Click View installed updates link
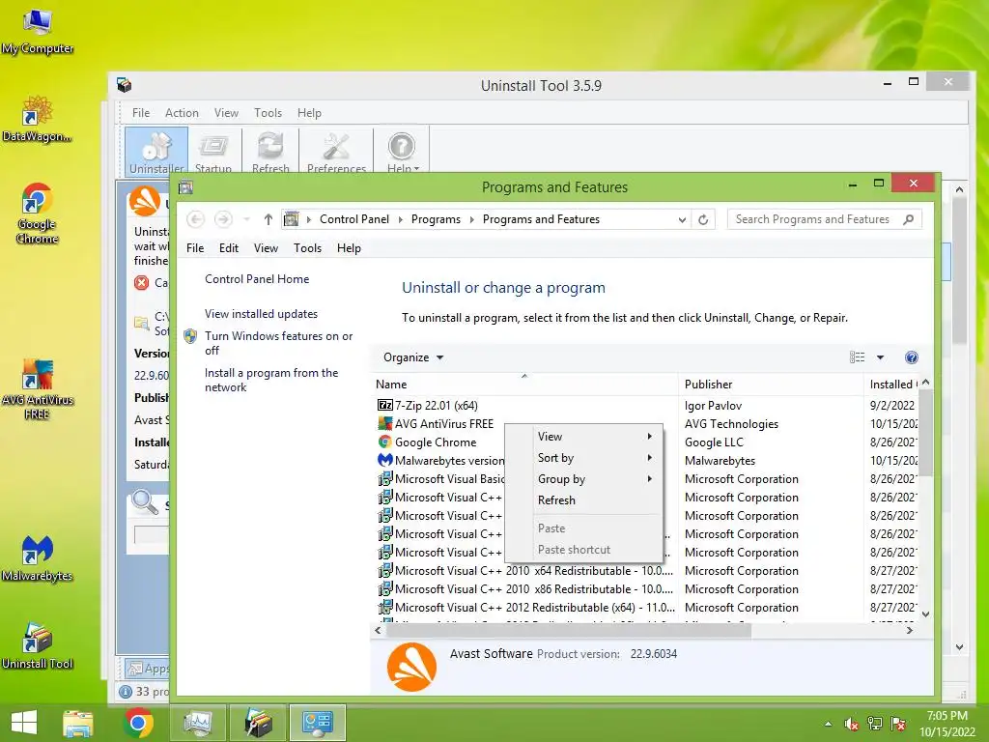989x742 pixels. pos(261,314)
